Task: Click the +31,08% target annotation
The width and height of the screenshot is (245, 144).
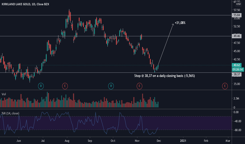Action: point(180,23)
